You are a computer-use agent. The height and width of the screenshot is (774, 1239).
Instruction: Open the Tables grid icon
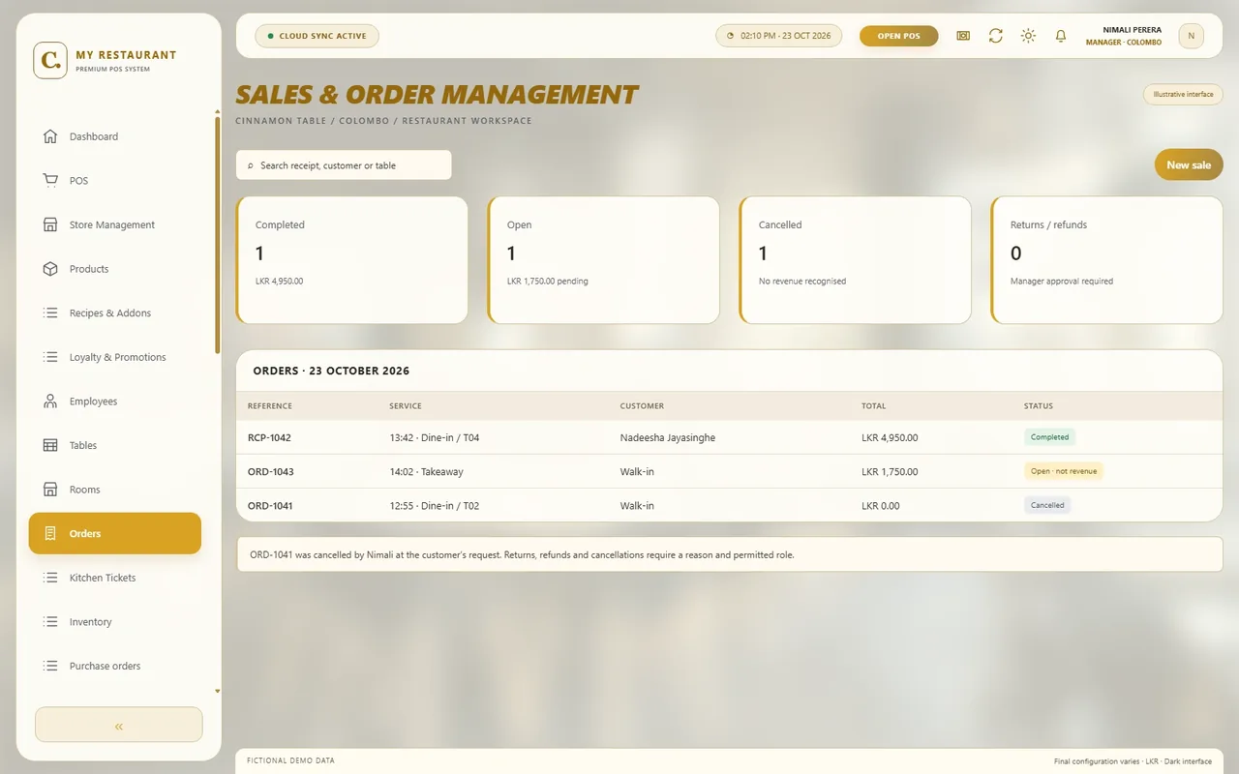(50, 445)
